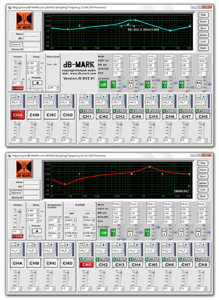Open the HPF Mode dropdown in X-OVER panel
The width and height of the screenshot is (219, 300).
[x=71, y=220]
